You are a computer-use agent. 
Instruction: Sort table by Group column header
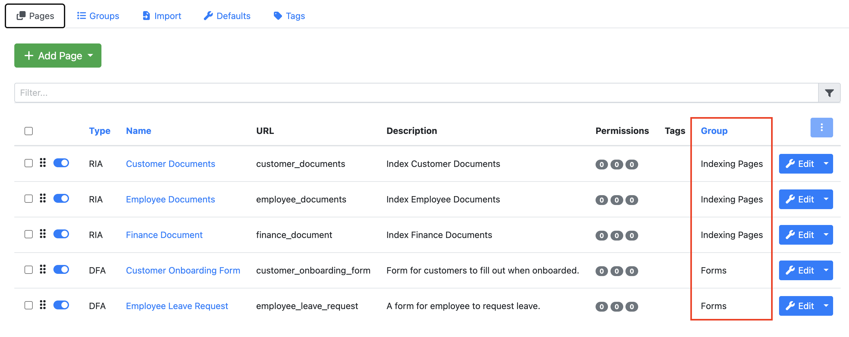click(714, 131)
